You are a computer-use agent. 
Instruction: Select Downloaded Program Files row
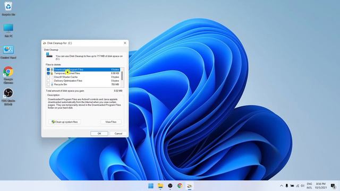coord(83,70)
